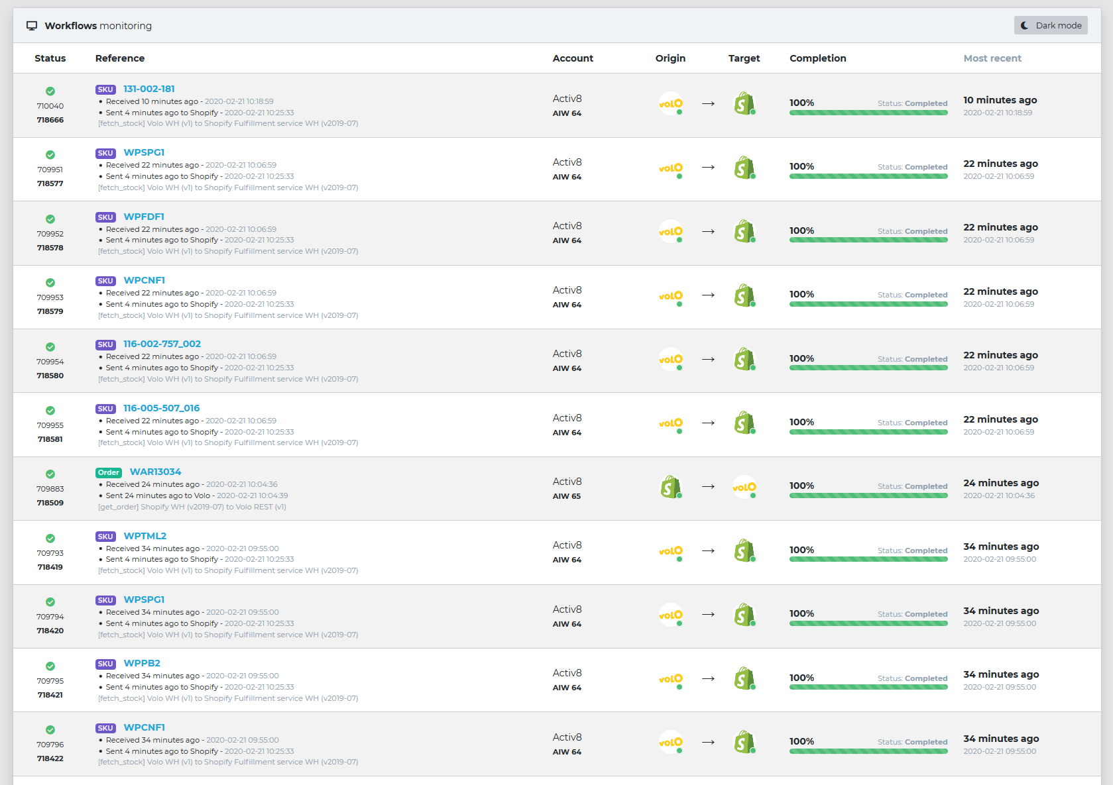1113x785 pixels.
Task: Click green check status icon for 709954
Action: tap(50, 347)
